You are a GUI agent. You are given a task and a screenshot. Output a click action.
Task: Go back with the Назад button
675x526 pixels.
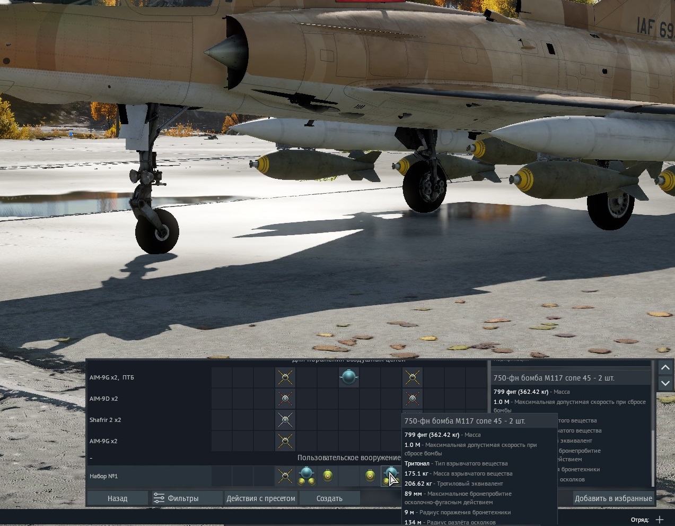pos(118,498)
